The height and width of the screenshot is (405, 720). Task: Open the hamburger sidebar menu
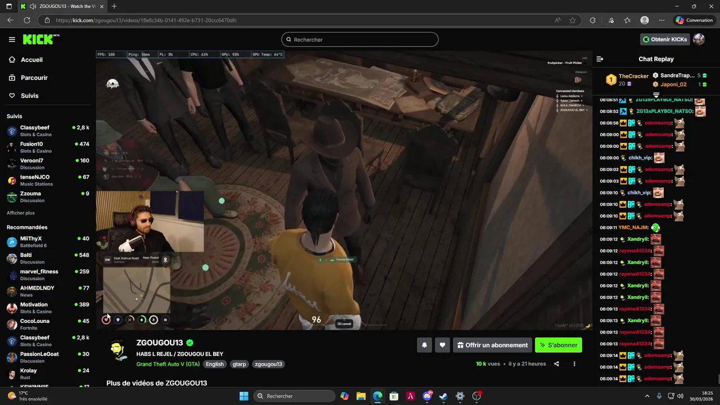point(12,39)
